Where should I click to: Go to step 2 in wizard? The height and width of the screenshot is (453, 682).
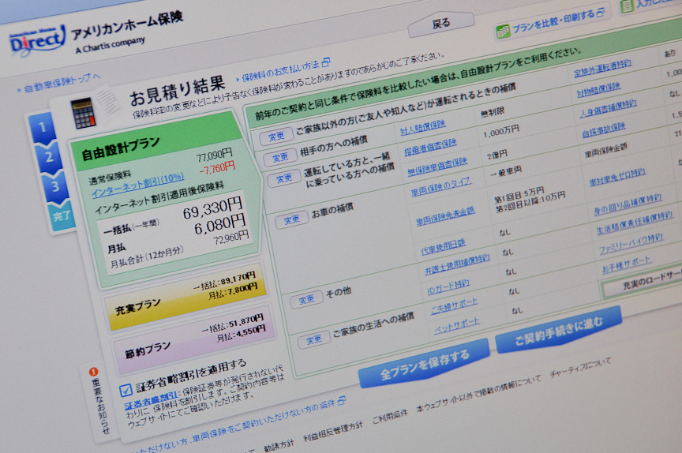tap(49, 157)
